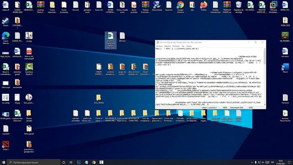Screen dimensions: 293x165
Task: Click the Notepad scroll down arrow
Action: [265, 104]
